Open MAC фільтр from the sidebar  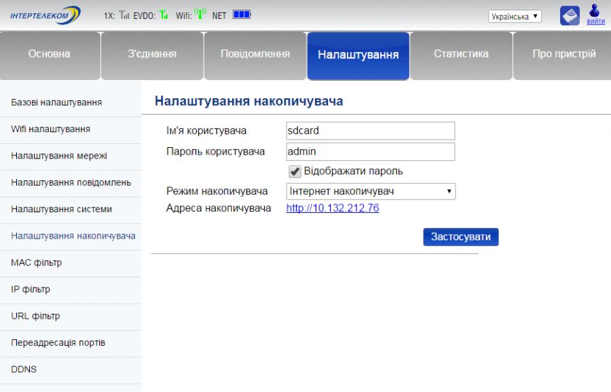36,262
